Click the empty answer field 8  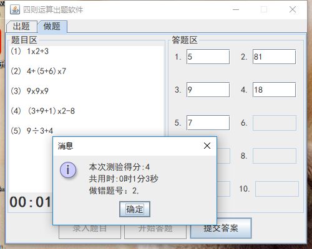tap(275, 156)
